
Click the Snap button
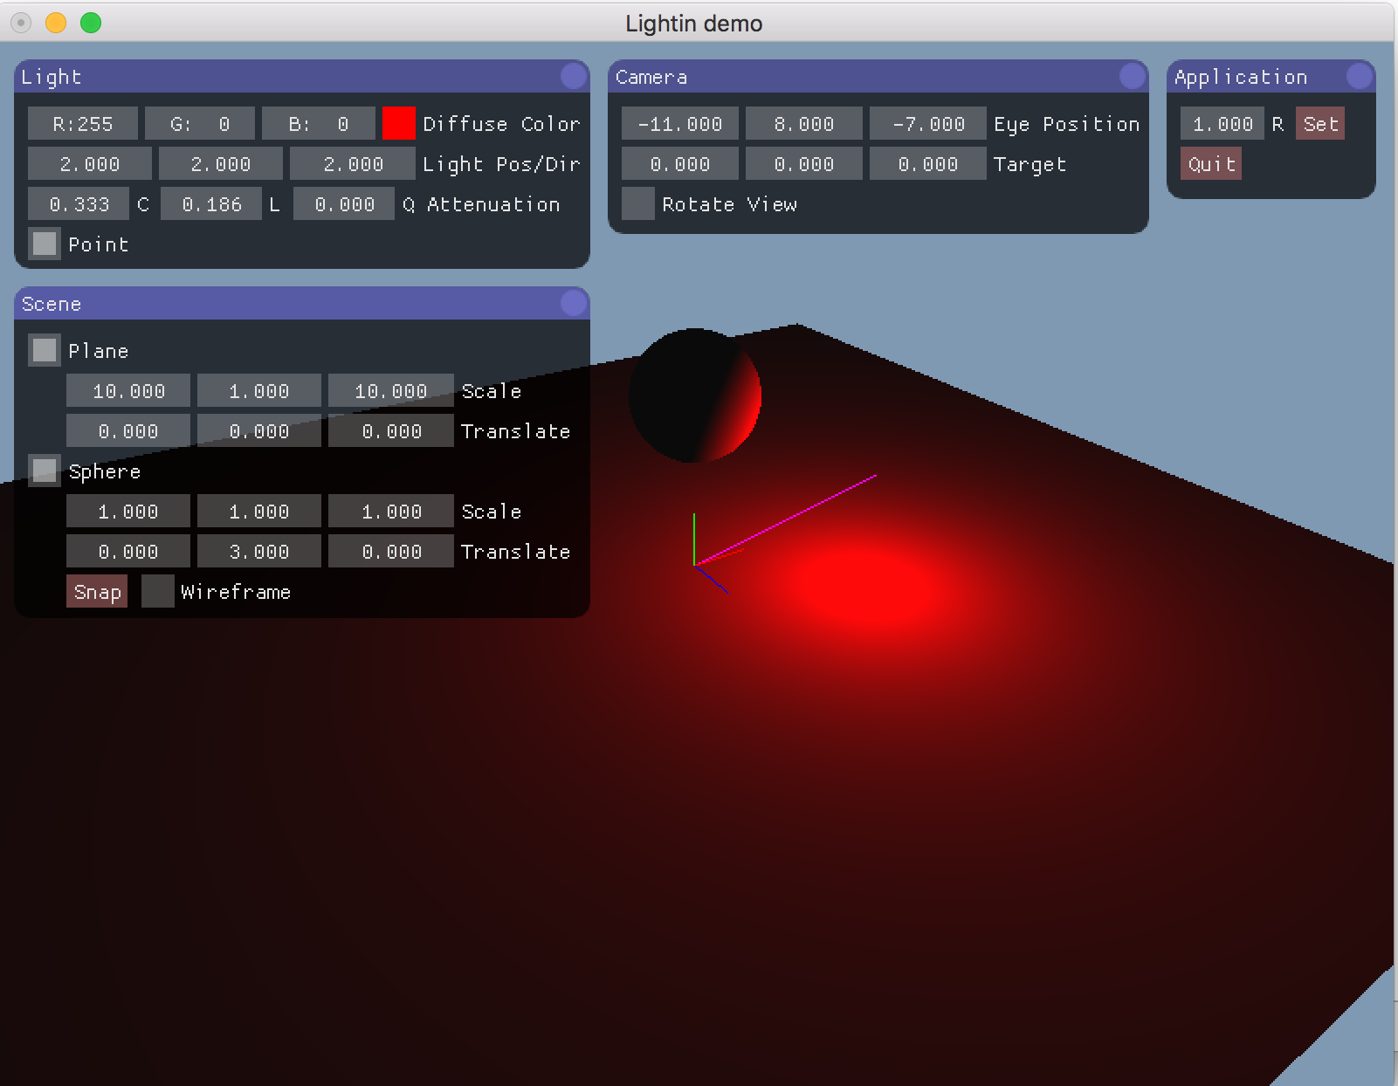pyautogui.click(x=97, y=592)
